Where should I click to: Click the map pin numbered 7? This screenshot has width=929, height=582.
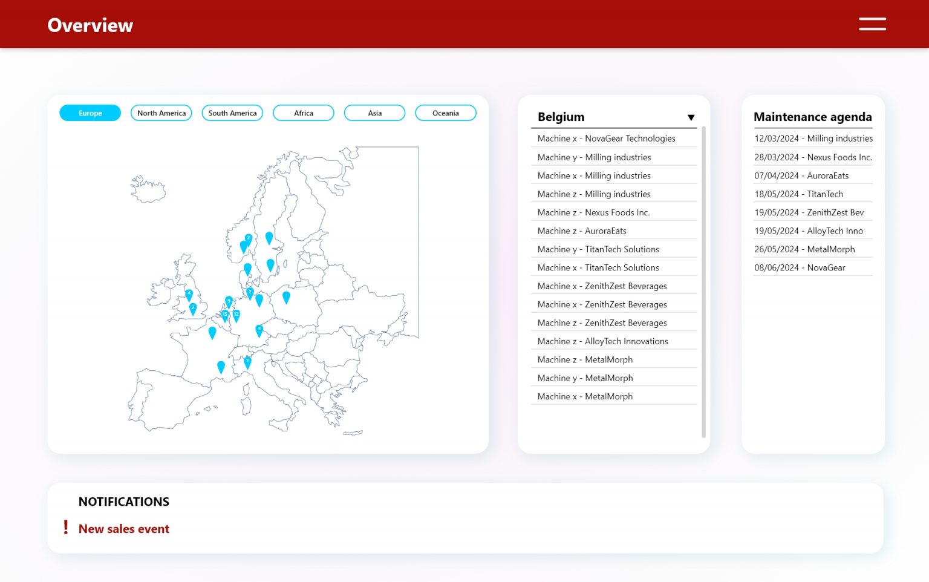click(247, 362)
